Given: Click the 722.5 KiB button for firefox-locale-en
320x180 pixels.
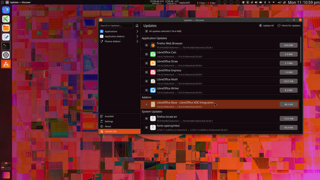Looking at the screenshot, I should pos(288,118).
